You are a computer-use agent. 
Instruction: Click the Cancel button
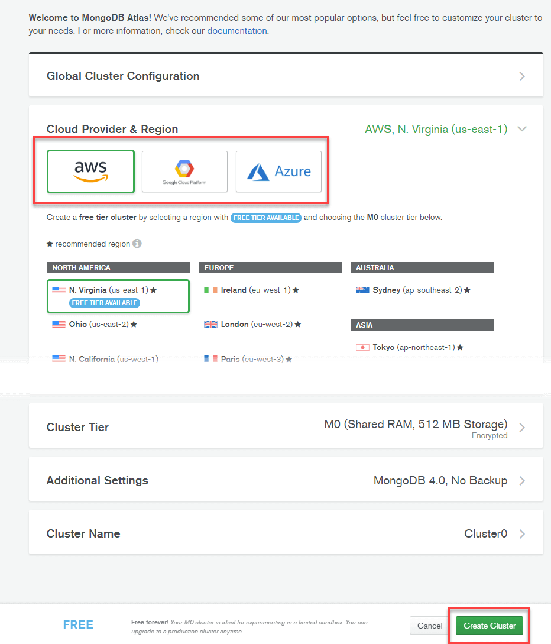[430, 626]
